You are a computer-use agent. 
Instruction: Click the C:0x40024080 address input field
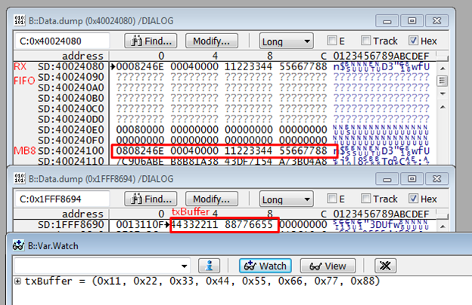[62, 41]
